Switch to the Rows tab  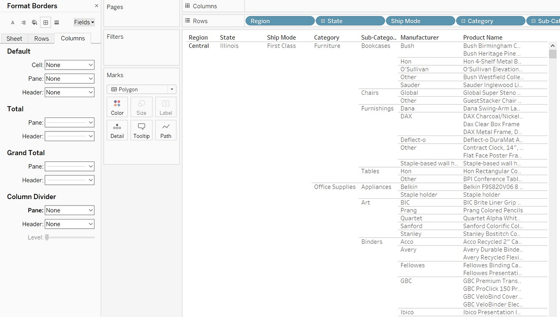(41, 38)
